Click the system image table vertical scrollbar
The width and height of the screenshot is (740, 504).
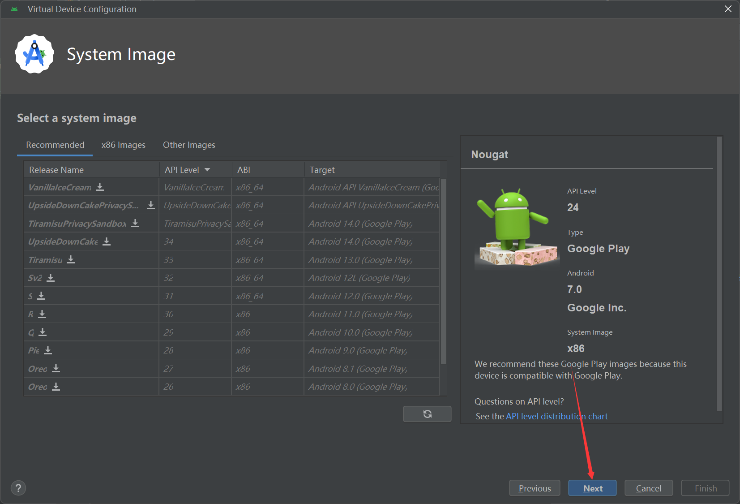coord(443,271)
